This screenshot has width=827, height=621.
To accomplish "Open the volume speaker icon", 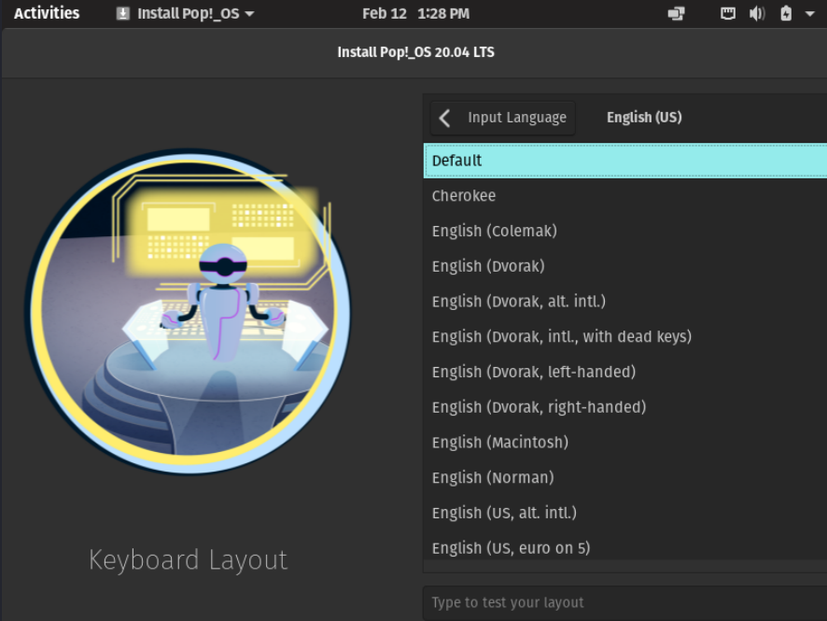I will 757,14.
